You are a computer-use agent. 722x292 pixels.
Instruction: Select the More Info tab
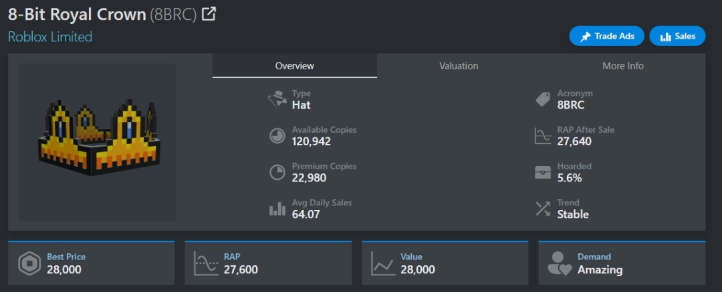click(x=622, y=66)
